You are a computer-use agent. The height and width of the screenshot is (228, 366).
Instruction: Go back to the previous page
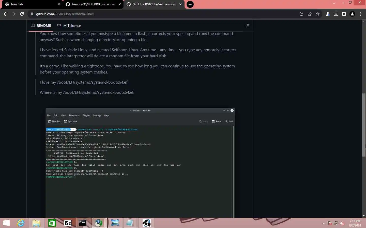6,14
